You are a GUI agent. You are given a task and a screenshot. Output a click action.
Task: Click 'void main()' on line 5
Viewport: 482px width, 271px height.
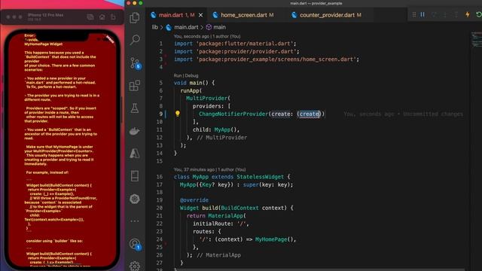pyautogui.click(x=191, y=83)
